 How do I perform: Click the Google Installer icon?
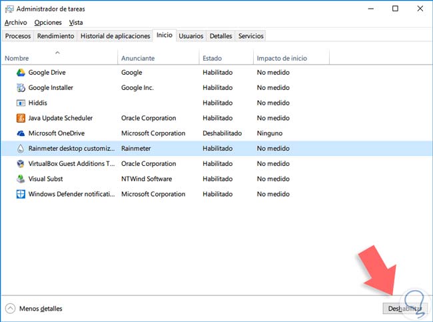point(21,87)
